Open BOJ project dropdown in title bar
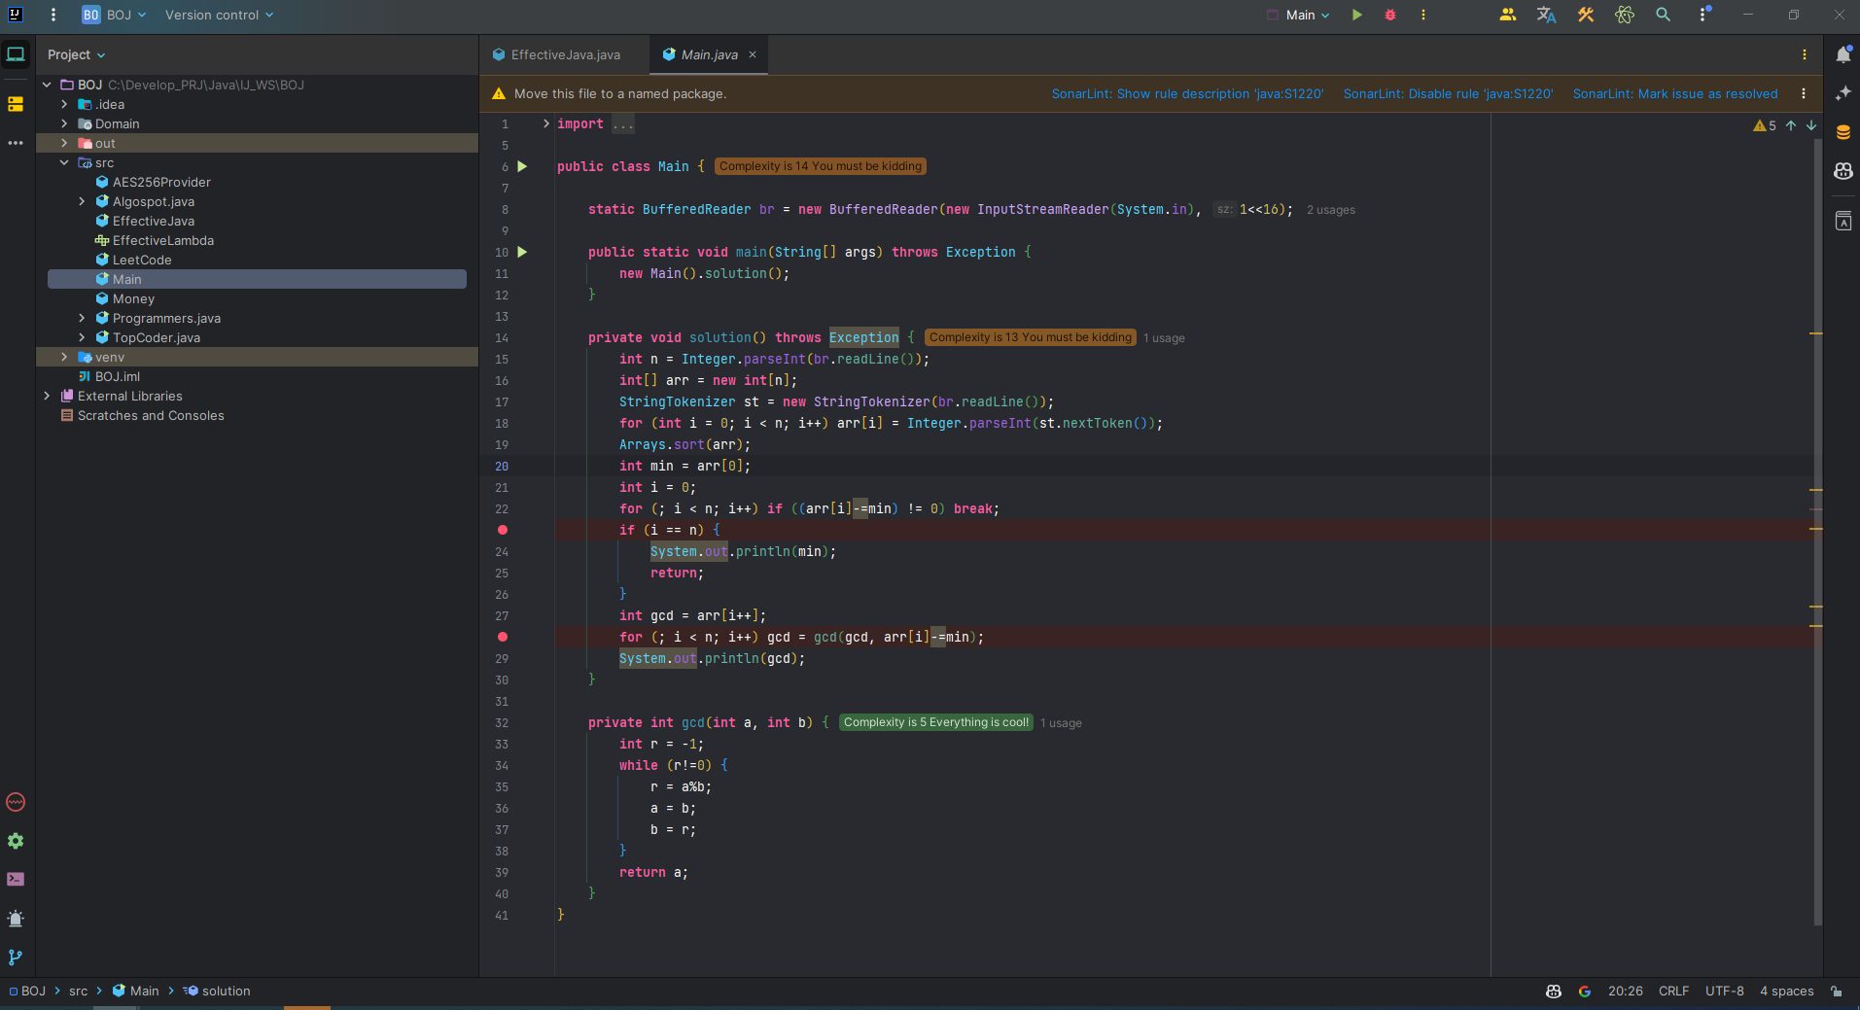The image size is (1860, 1010). tap(115, 15)
